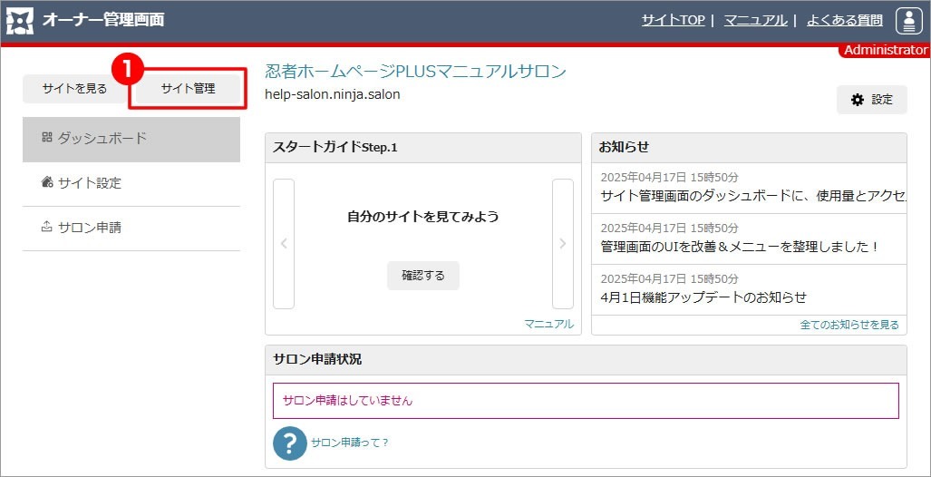View all notices via 全てのお知らせを見る
This screenshot has height=477, width=931.
point(849,324)
